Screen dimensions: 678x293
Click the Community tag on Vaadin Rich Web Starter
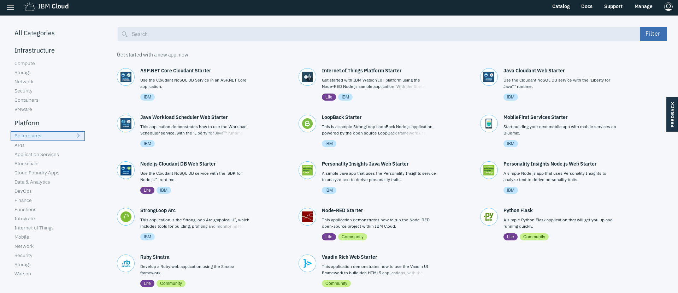tap(336, 283)
